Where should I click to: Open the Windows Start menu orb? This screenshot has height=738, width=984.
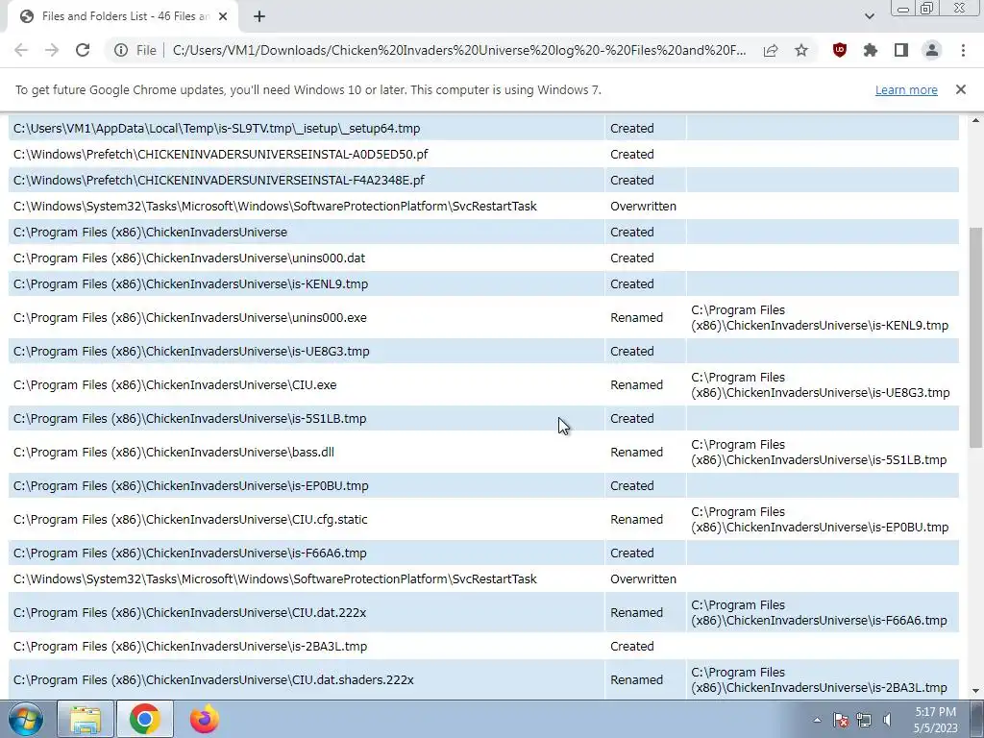tap(25, 720)
